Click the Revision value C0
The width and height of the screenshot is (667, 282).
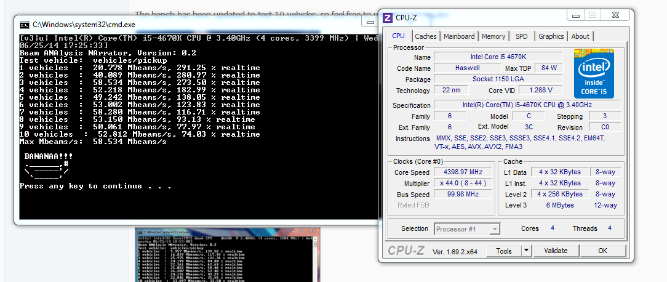coord(605,127)
